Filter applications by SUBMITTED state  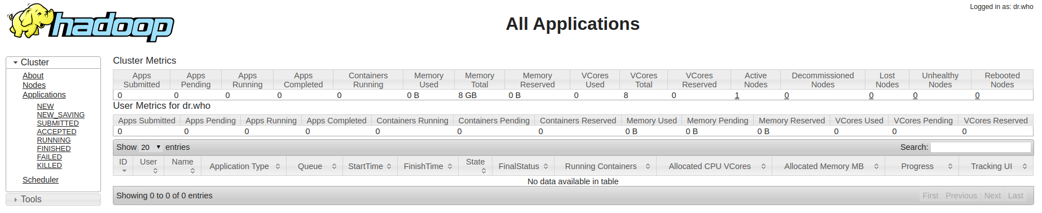(58, 123)
